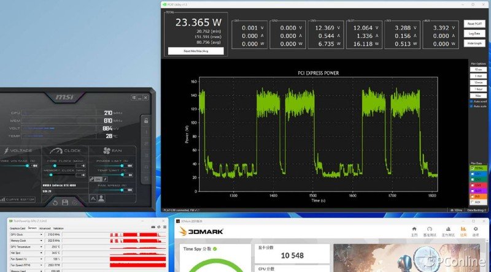
Task: Click the fan auto 'A' button in Afterburner
Action: pos(93,198)
